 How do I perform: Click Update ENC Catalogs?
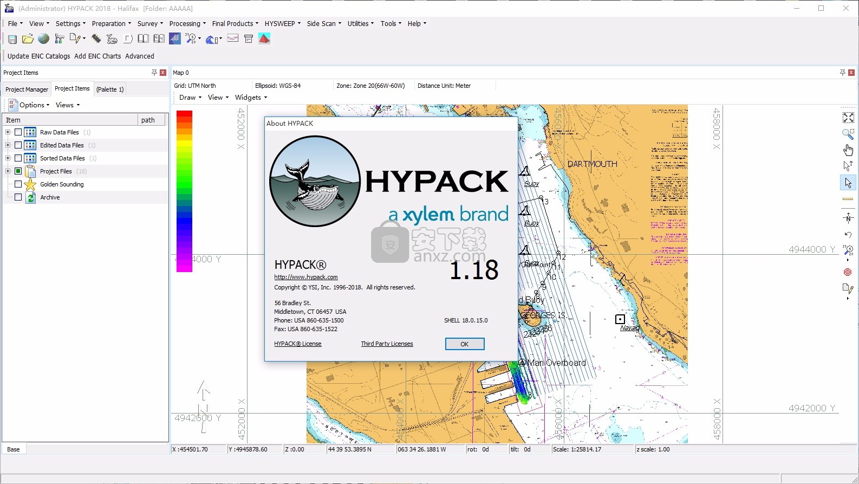pyautogui.click(x=39, y=56)
